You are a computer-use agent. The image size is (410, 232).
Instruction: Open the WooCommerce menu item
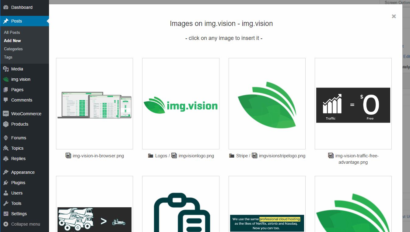(x=24, y=114)
